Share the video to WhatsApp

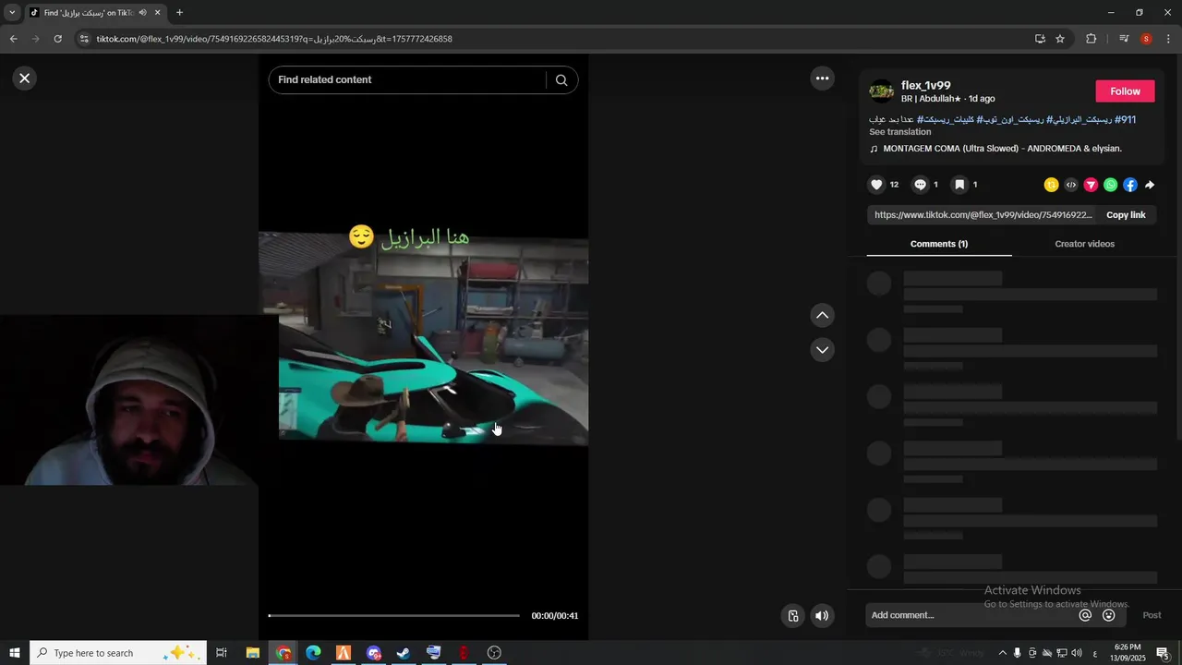coord(1110,185)
